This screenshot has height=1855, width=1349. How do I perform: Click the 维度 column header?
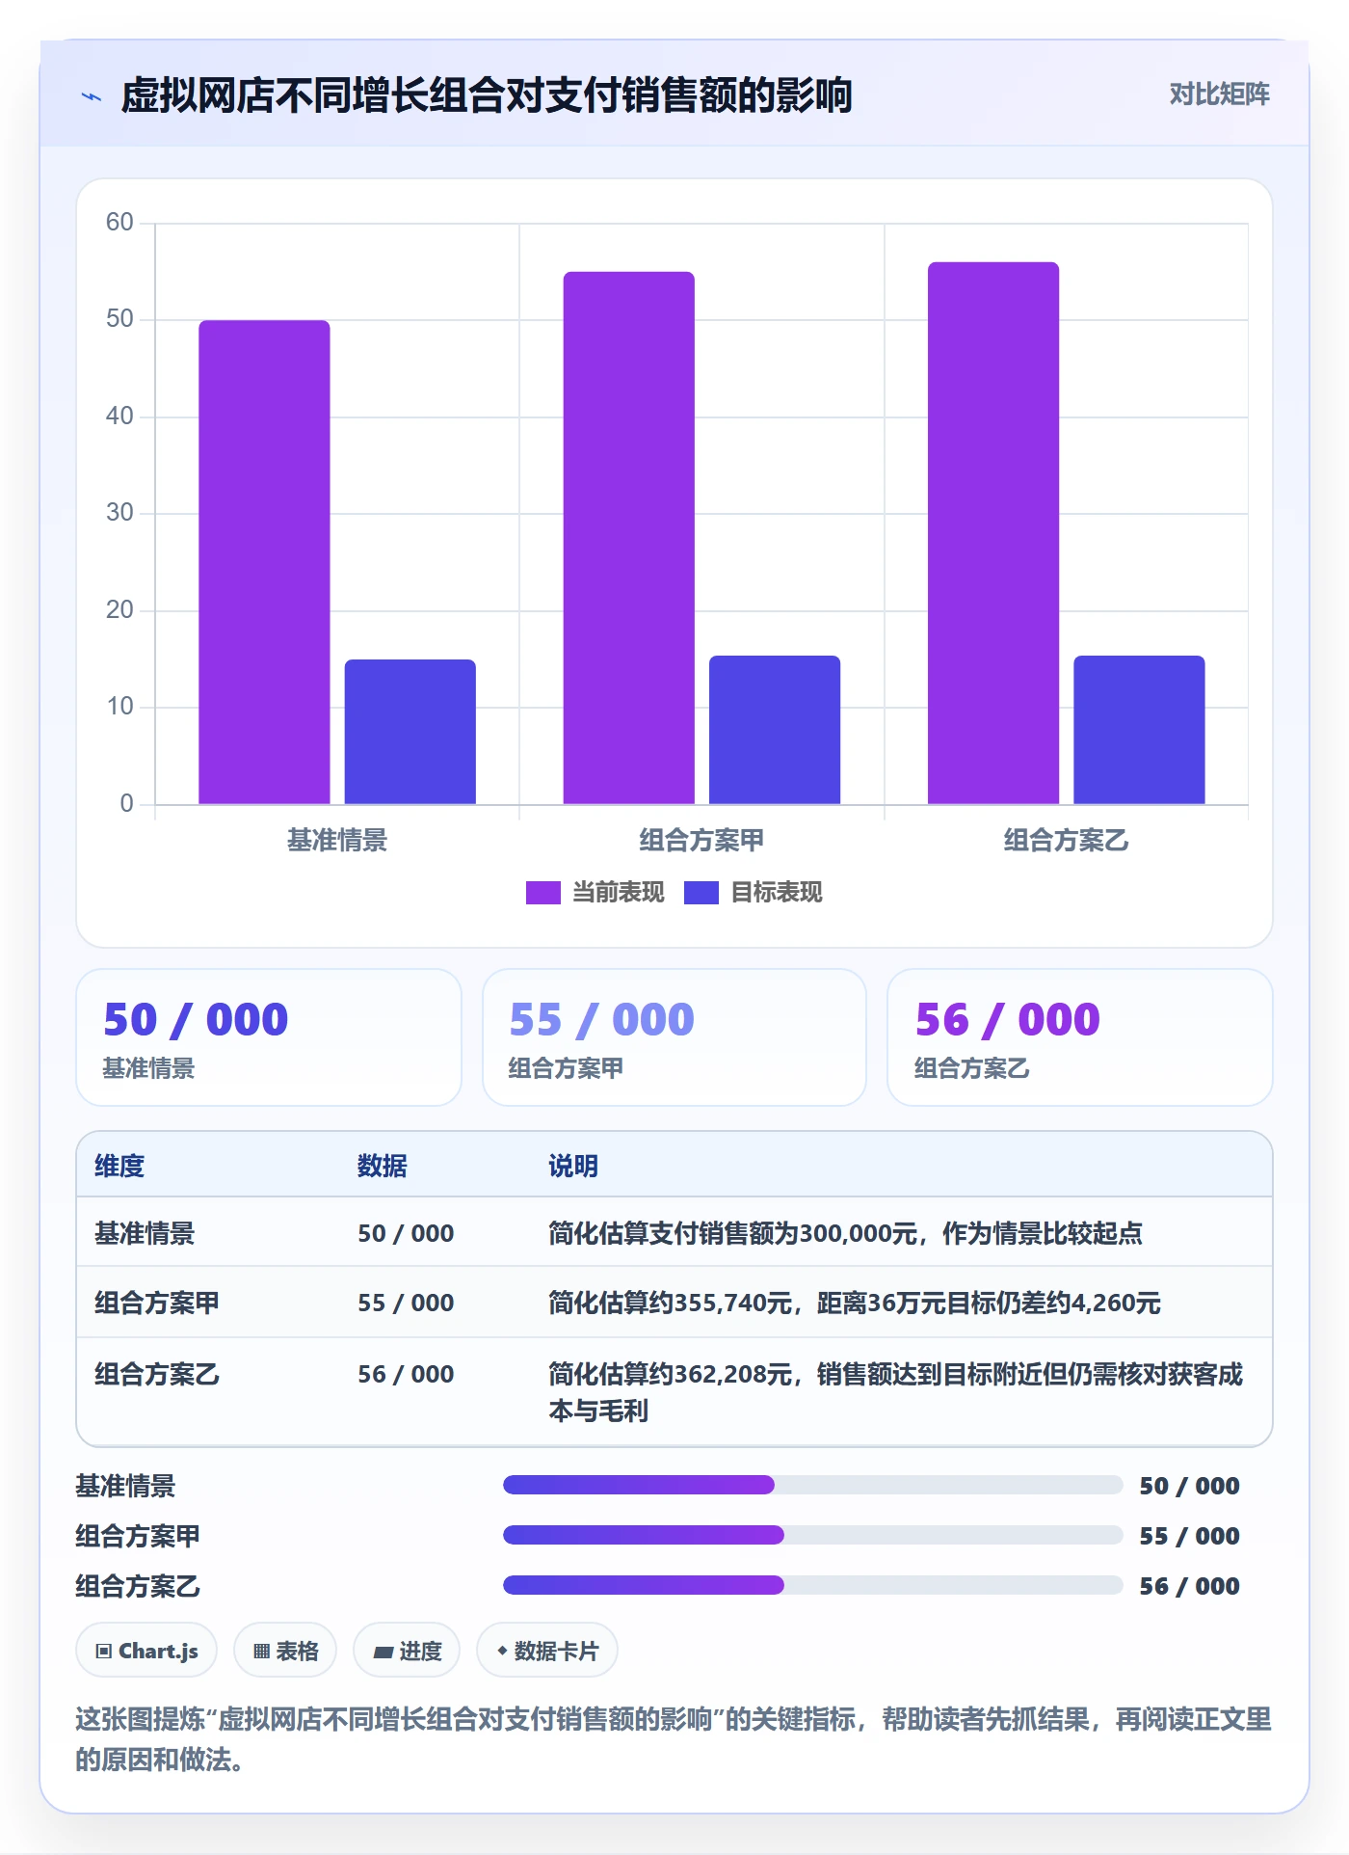119,1166
